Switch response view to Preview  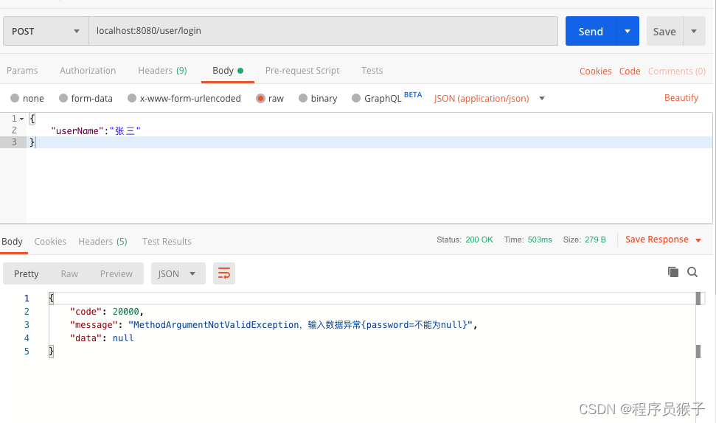pos(117,274)
